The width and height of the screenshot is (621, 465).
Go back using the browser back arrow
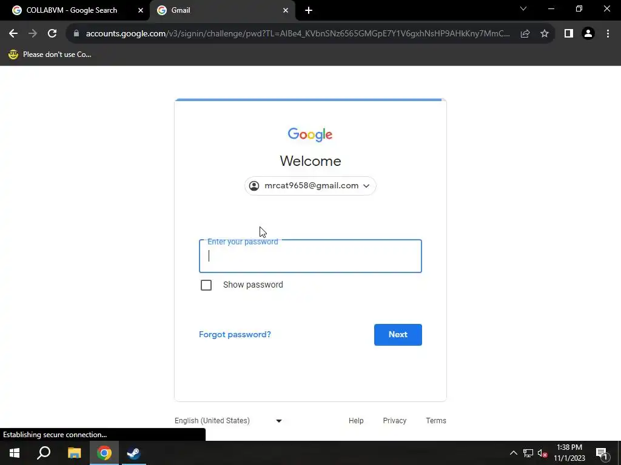[13, 34]
